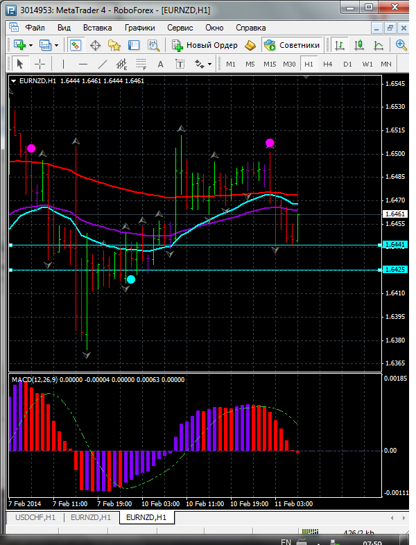The image size is (416, 545).
Task: Click the chart shift marker triangle
Action: 306,77
